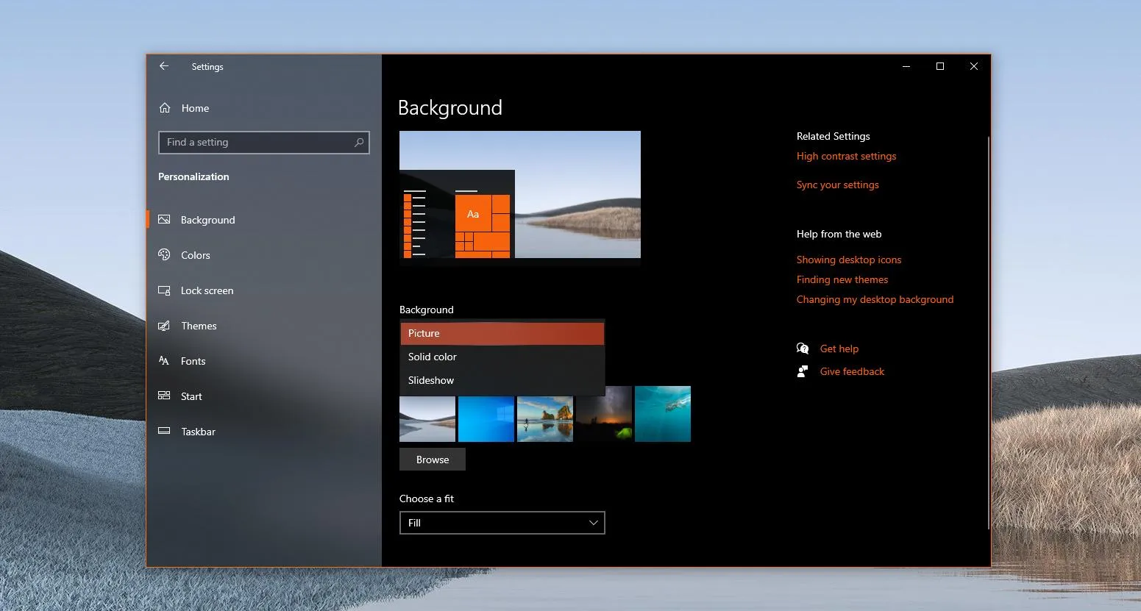Open Taskbar settings label
The image size is (1141, 611).
(x=199, y=432)
